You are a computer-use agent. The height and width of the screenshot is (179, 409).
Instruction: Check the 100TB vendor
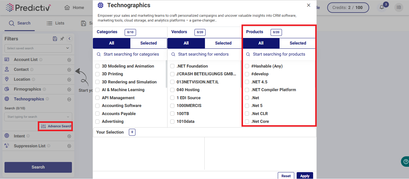172,114
